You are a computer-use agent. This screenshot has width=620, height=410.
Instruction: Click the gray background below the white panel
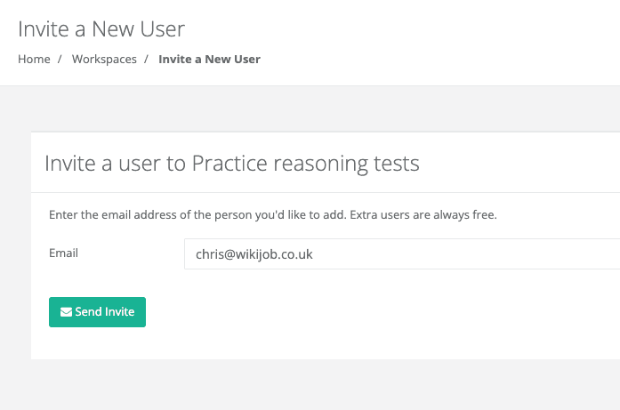311,385
